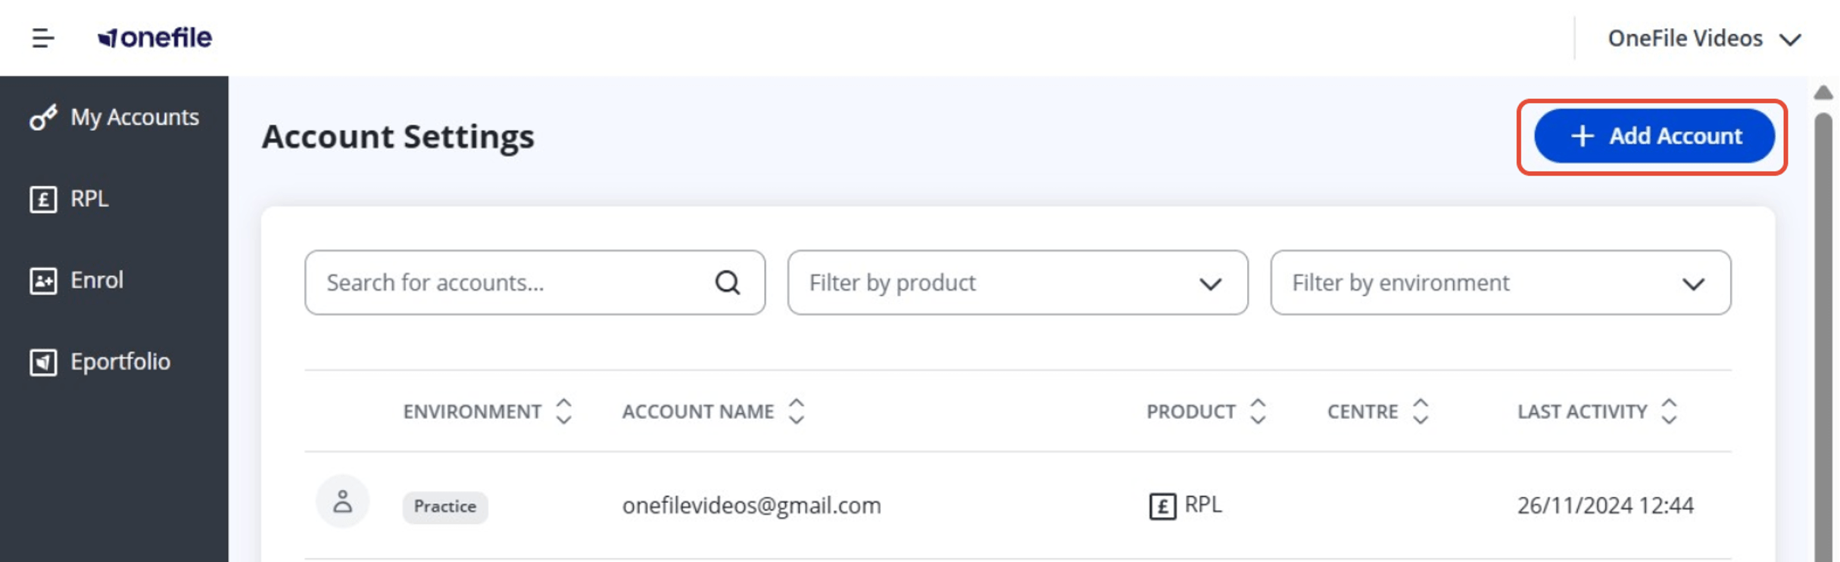Click the search magnifier icon
Viewport: 1840px width, 562px height.
click(728, 283)
